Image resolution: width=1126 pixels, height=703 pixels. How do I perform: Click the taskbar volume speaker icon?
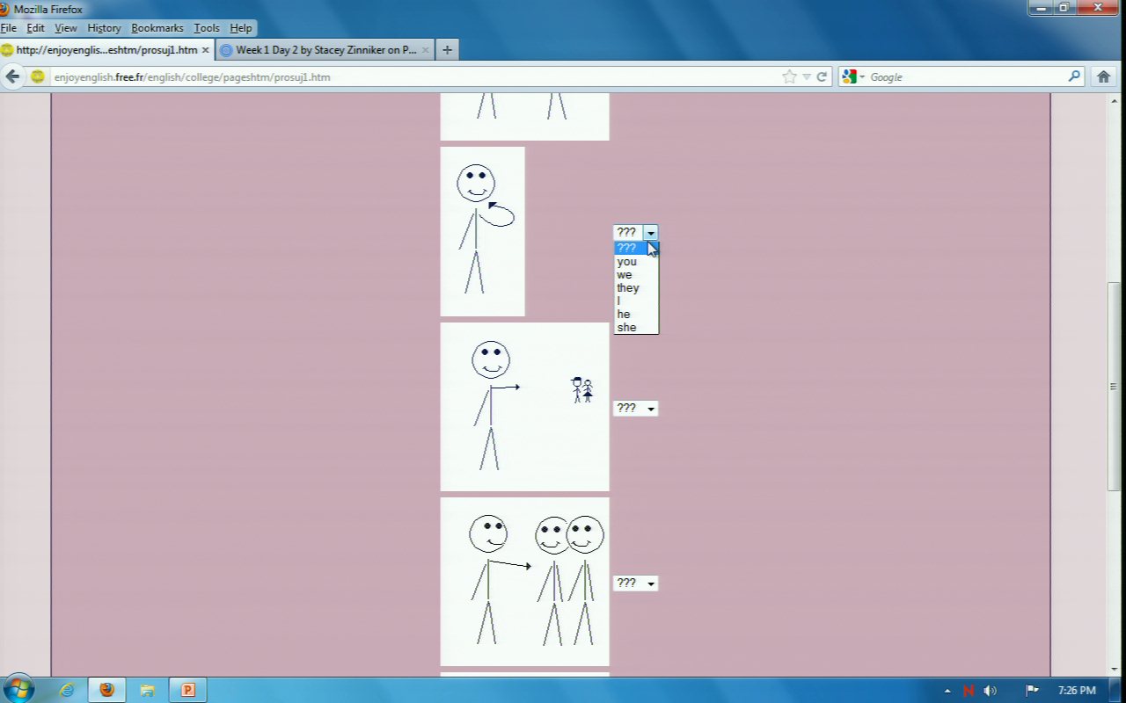[990, 691]
